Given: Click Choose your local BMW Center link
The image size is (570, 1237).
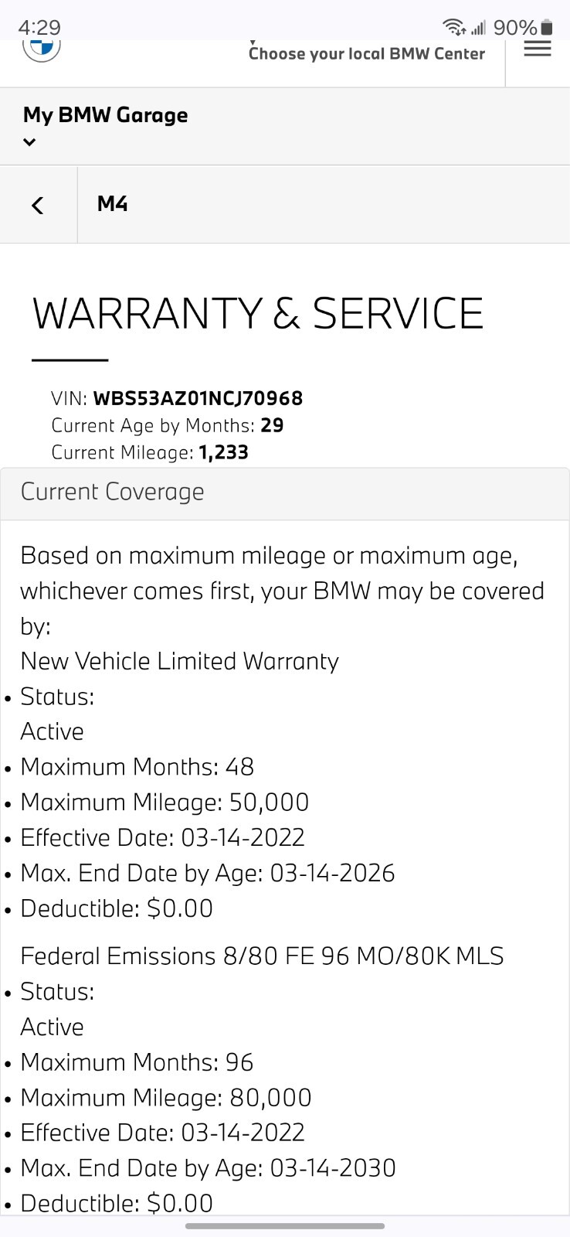Looking at the screenshot, I should 366,53.
